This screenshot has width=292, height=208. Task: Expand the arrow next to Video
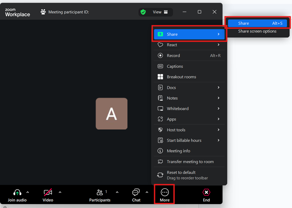(60, 193)
